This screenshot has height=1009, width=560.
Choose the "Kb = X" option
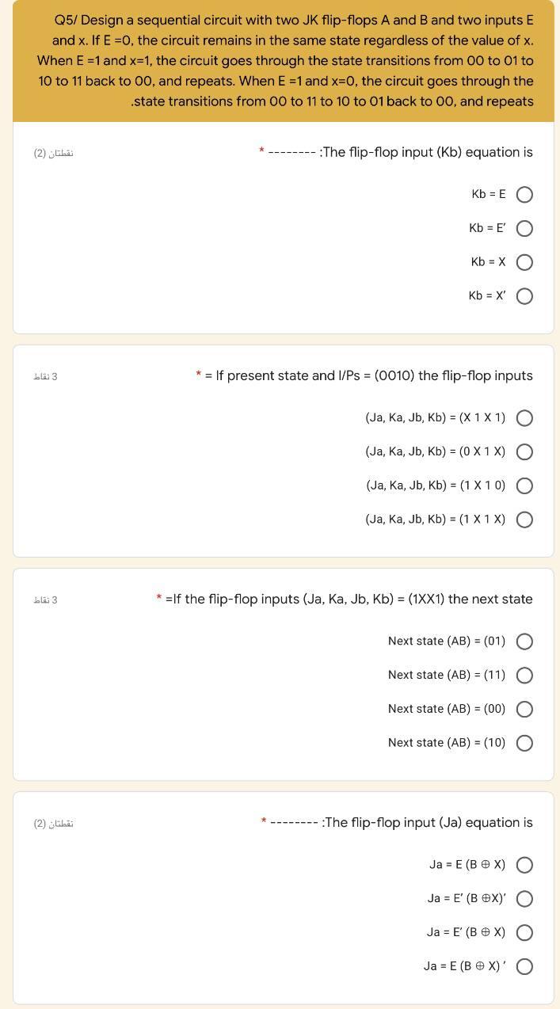point(524,261)
